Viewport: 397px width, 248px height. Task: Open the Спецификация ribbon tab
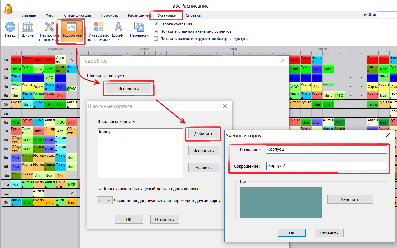78,15
